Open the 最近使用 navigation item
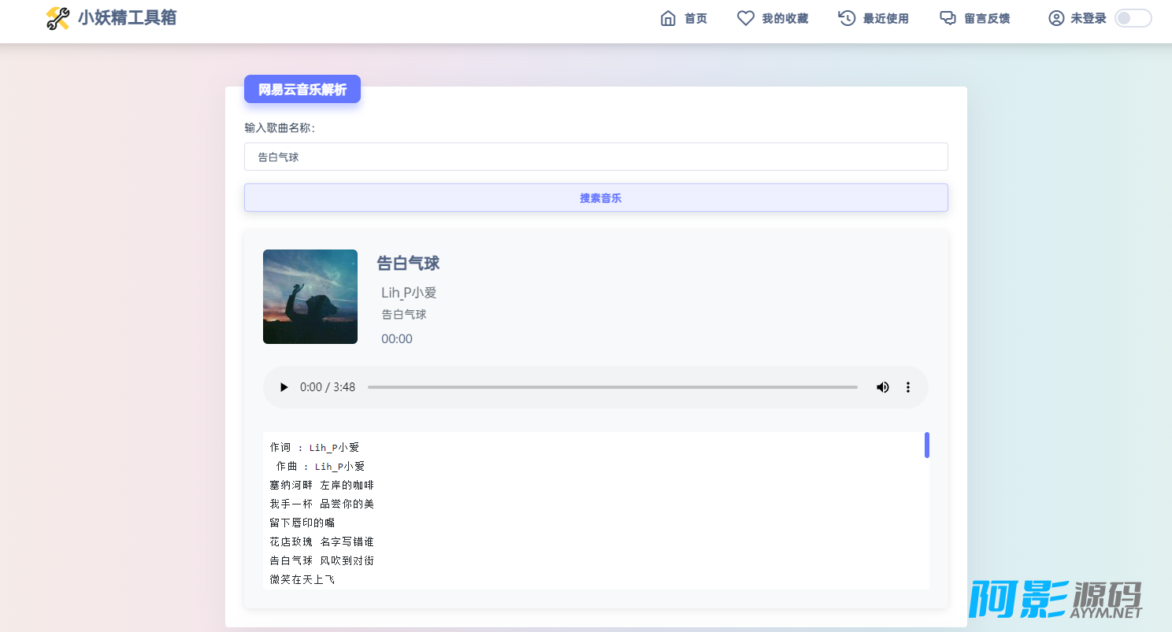 point(873,18)
